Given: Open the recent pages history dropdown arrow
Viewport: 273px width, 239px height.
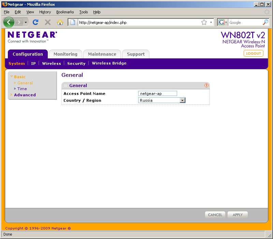Looking at the screenshot, I should point(26,22).
